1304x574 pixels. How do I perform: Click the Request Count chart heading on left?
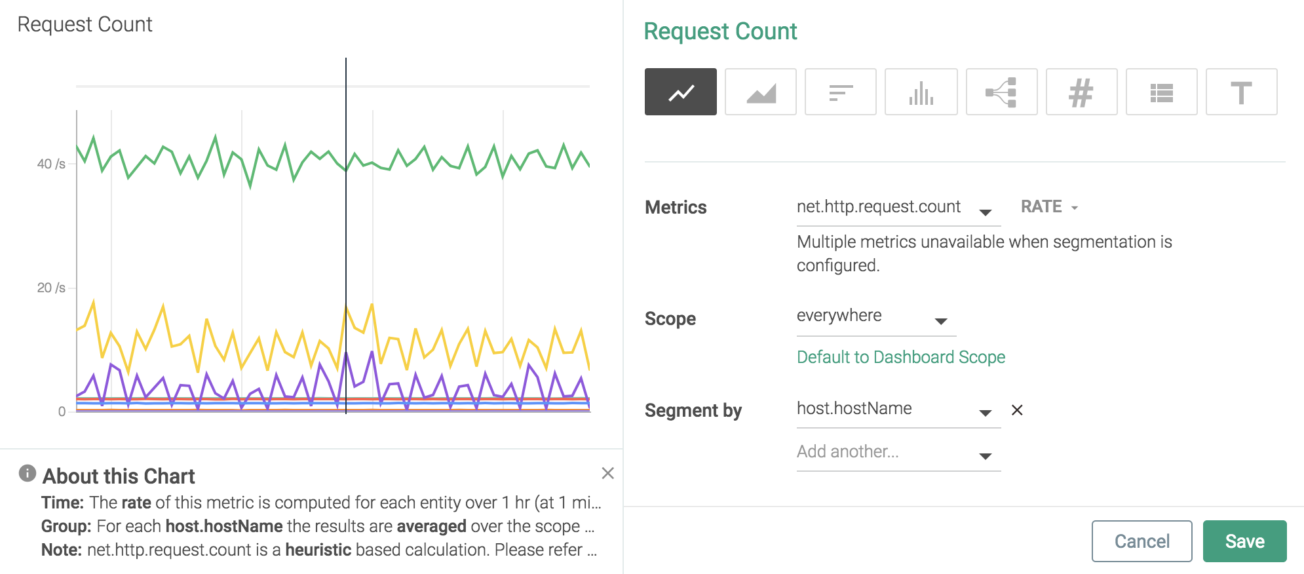tap(85, 24)
